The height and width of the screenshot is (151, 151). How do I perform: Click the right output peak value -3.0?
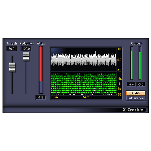click(141, 84)
